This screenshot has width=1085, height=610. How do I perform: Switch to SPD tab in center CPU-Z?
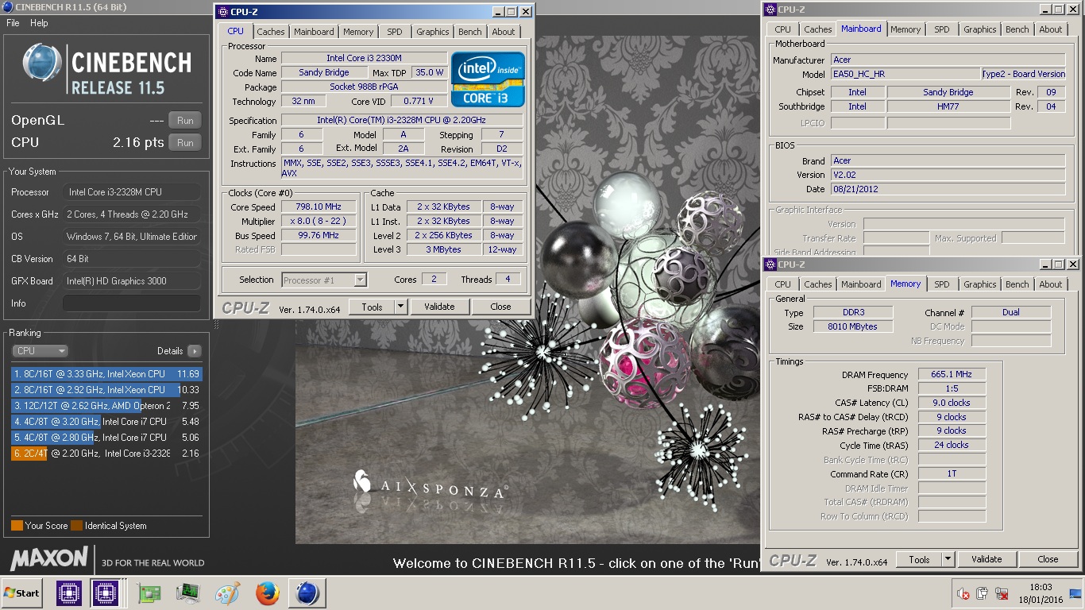tap(395, 32)
